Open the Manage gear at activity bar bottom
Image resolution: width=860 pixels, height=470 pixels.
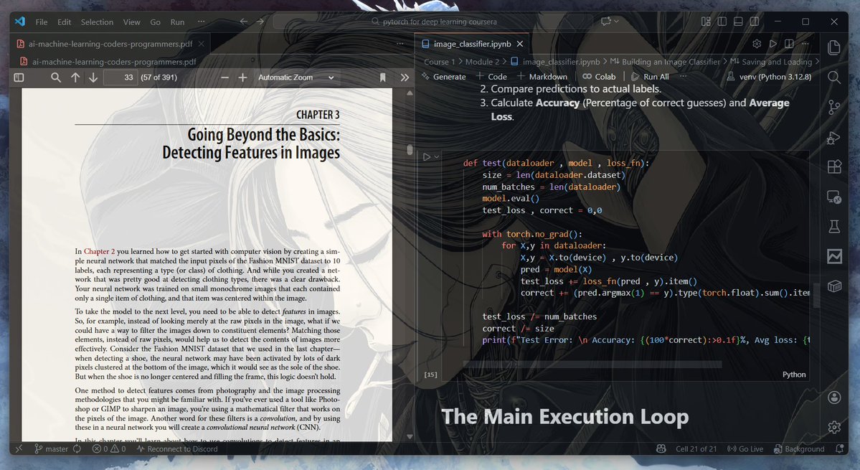(834, 427)
